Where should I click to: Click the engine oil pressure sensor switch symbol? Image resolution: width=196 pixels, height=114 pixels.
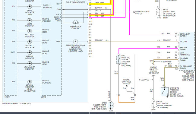pyautogui.click(x=165, y=92)
